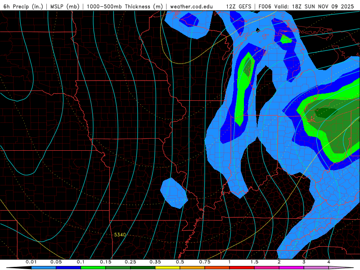Screen dimensions: 360x270
Task: Select the magenta 2–3 legend swatch
Action: (x=292, y=268)
